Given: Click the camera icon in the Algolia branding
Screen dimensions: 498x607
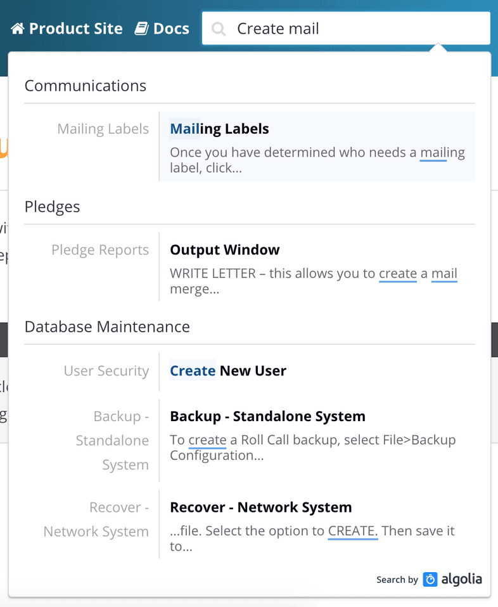Looking at the screenshot, I should tap(429, 579).
